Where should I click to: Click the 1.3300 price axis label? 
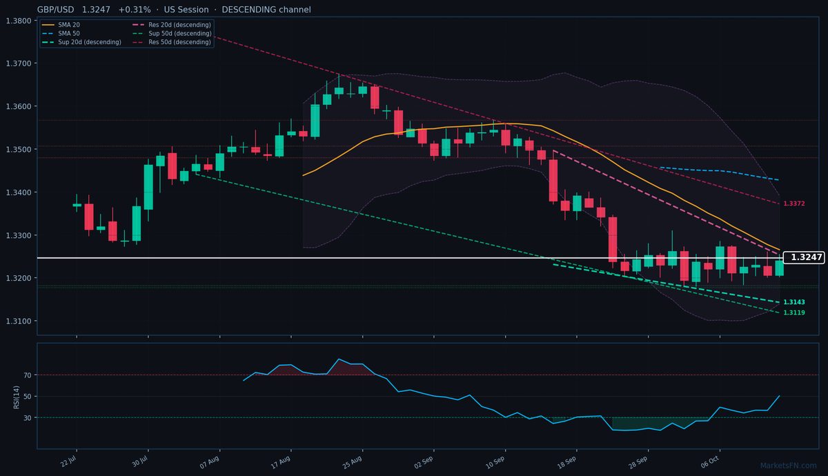[18, 235]
